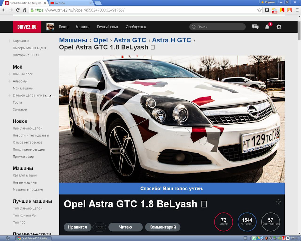Open Популярное сегодня link

[29, 149]
